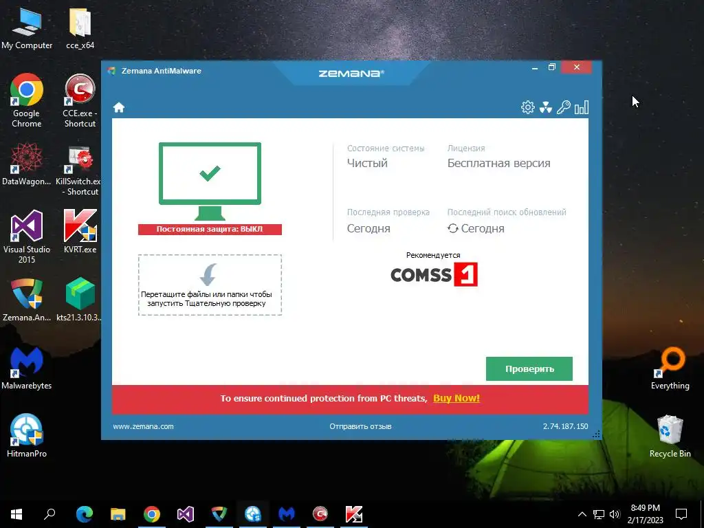Switch to Kaspersky KVRT in taskbar

[354, 514]
